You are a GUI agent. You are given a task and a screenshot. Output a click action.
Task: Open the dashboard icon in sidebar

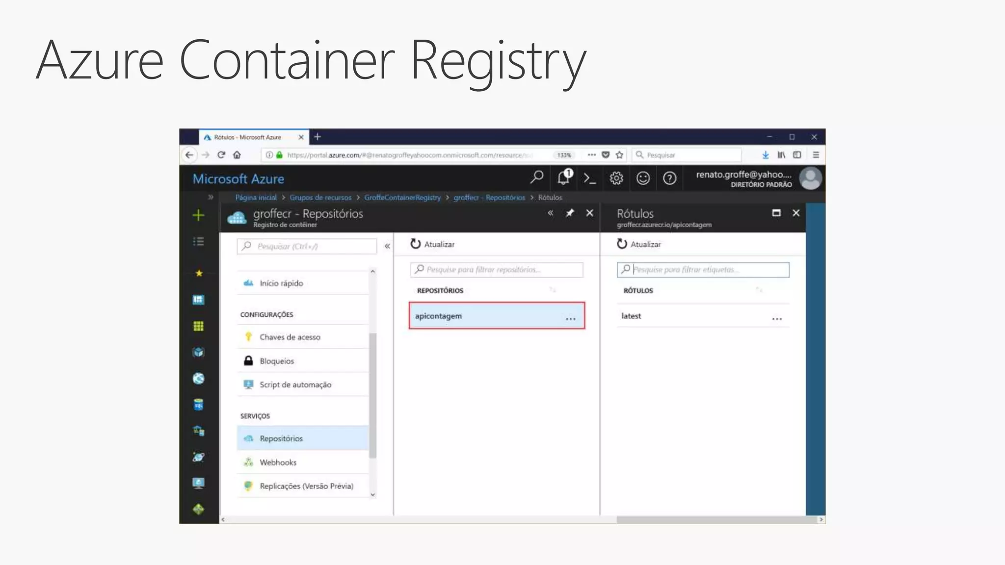coord(198,300)
